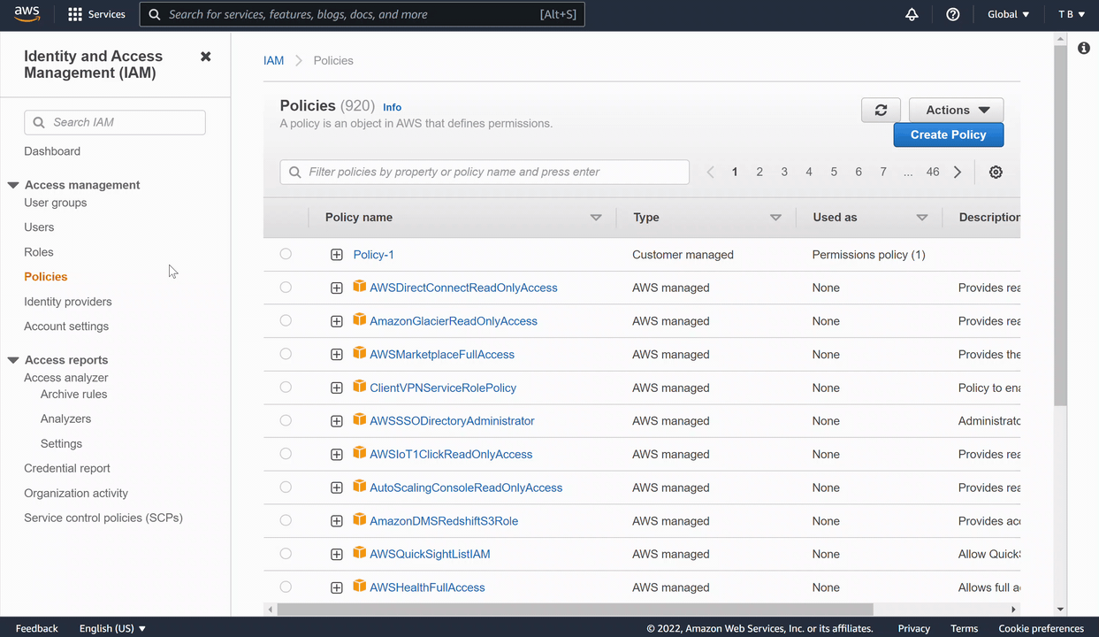
Task: Click the IAM breadcrumb link
Action: pos(274,61)
